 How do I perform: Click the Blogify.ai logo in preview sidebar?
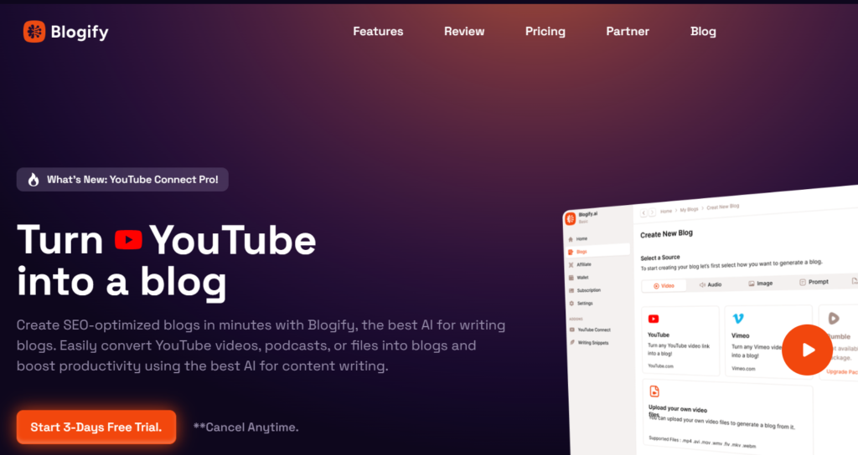click(571, 218)
